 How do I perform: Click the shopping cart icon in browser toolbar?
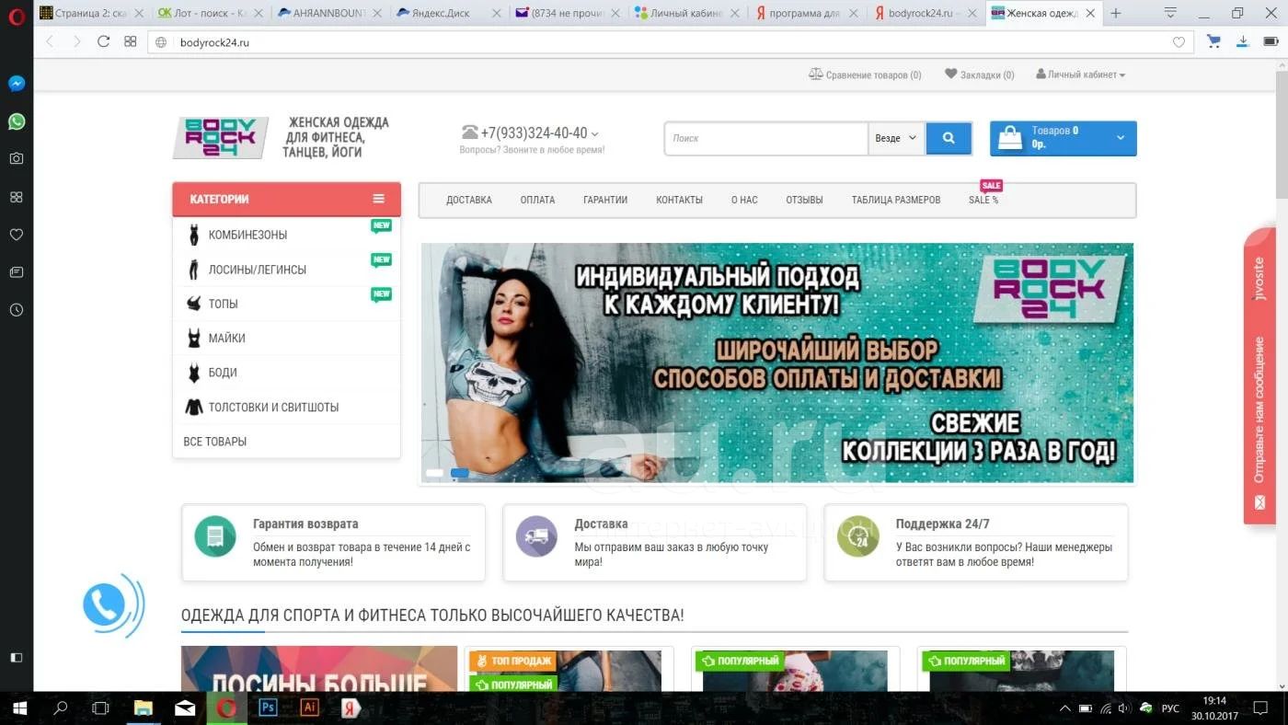coord(1213,41)
